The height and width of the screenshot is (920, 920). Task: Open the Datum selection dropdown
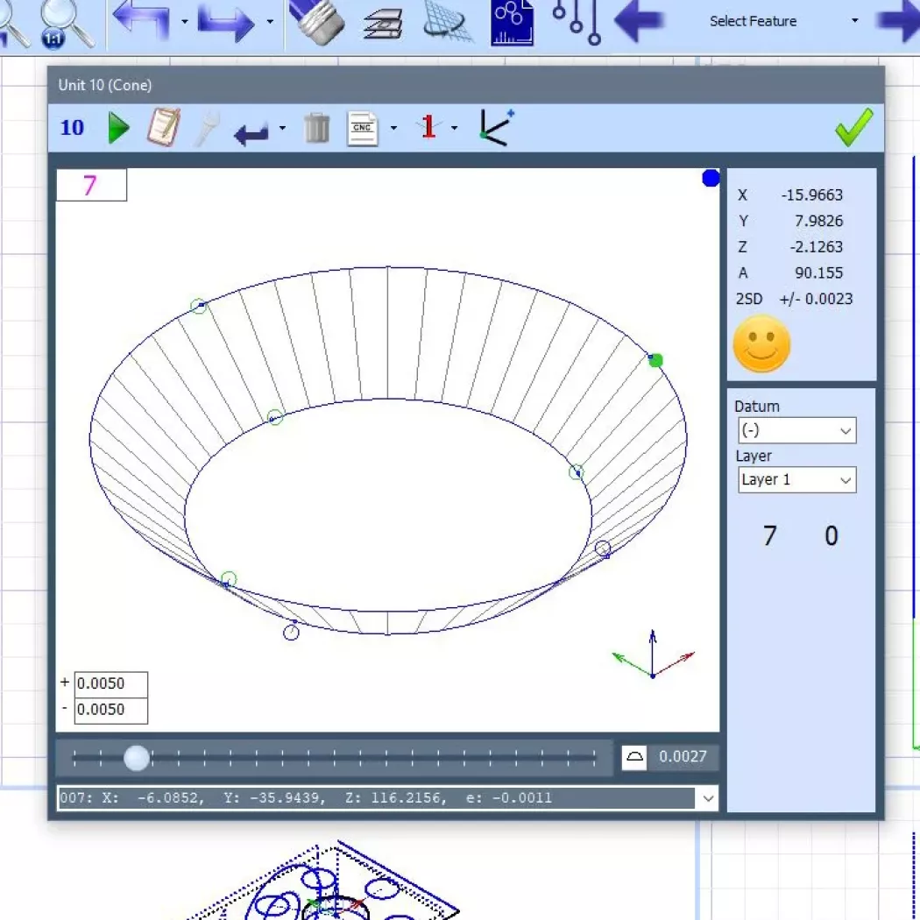point(844,430)
